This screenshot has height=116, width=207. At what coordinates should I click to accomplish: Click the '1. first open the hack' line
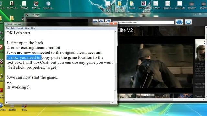pyautogui.click(x=25, y=43)
